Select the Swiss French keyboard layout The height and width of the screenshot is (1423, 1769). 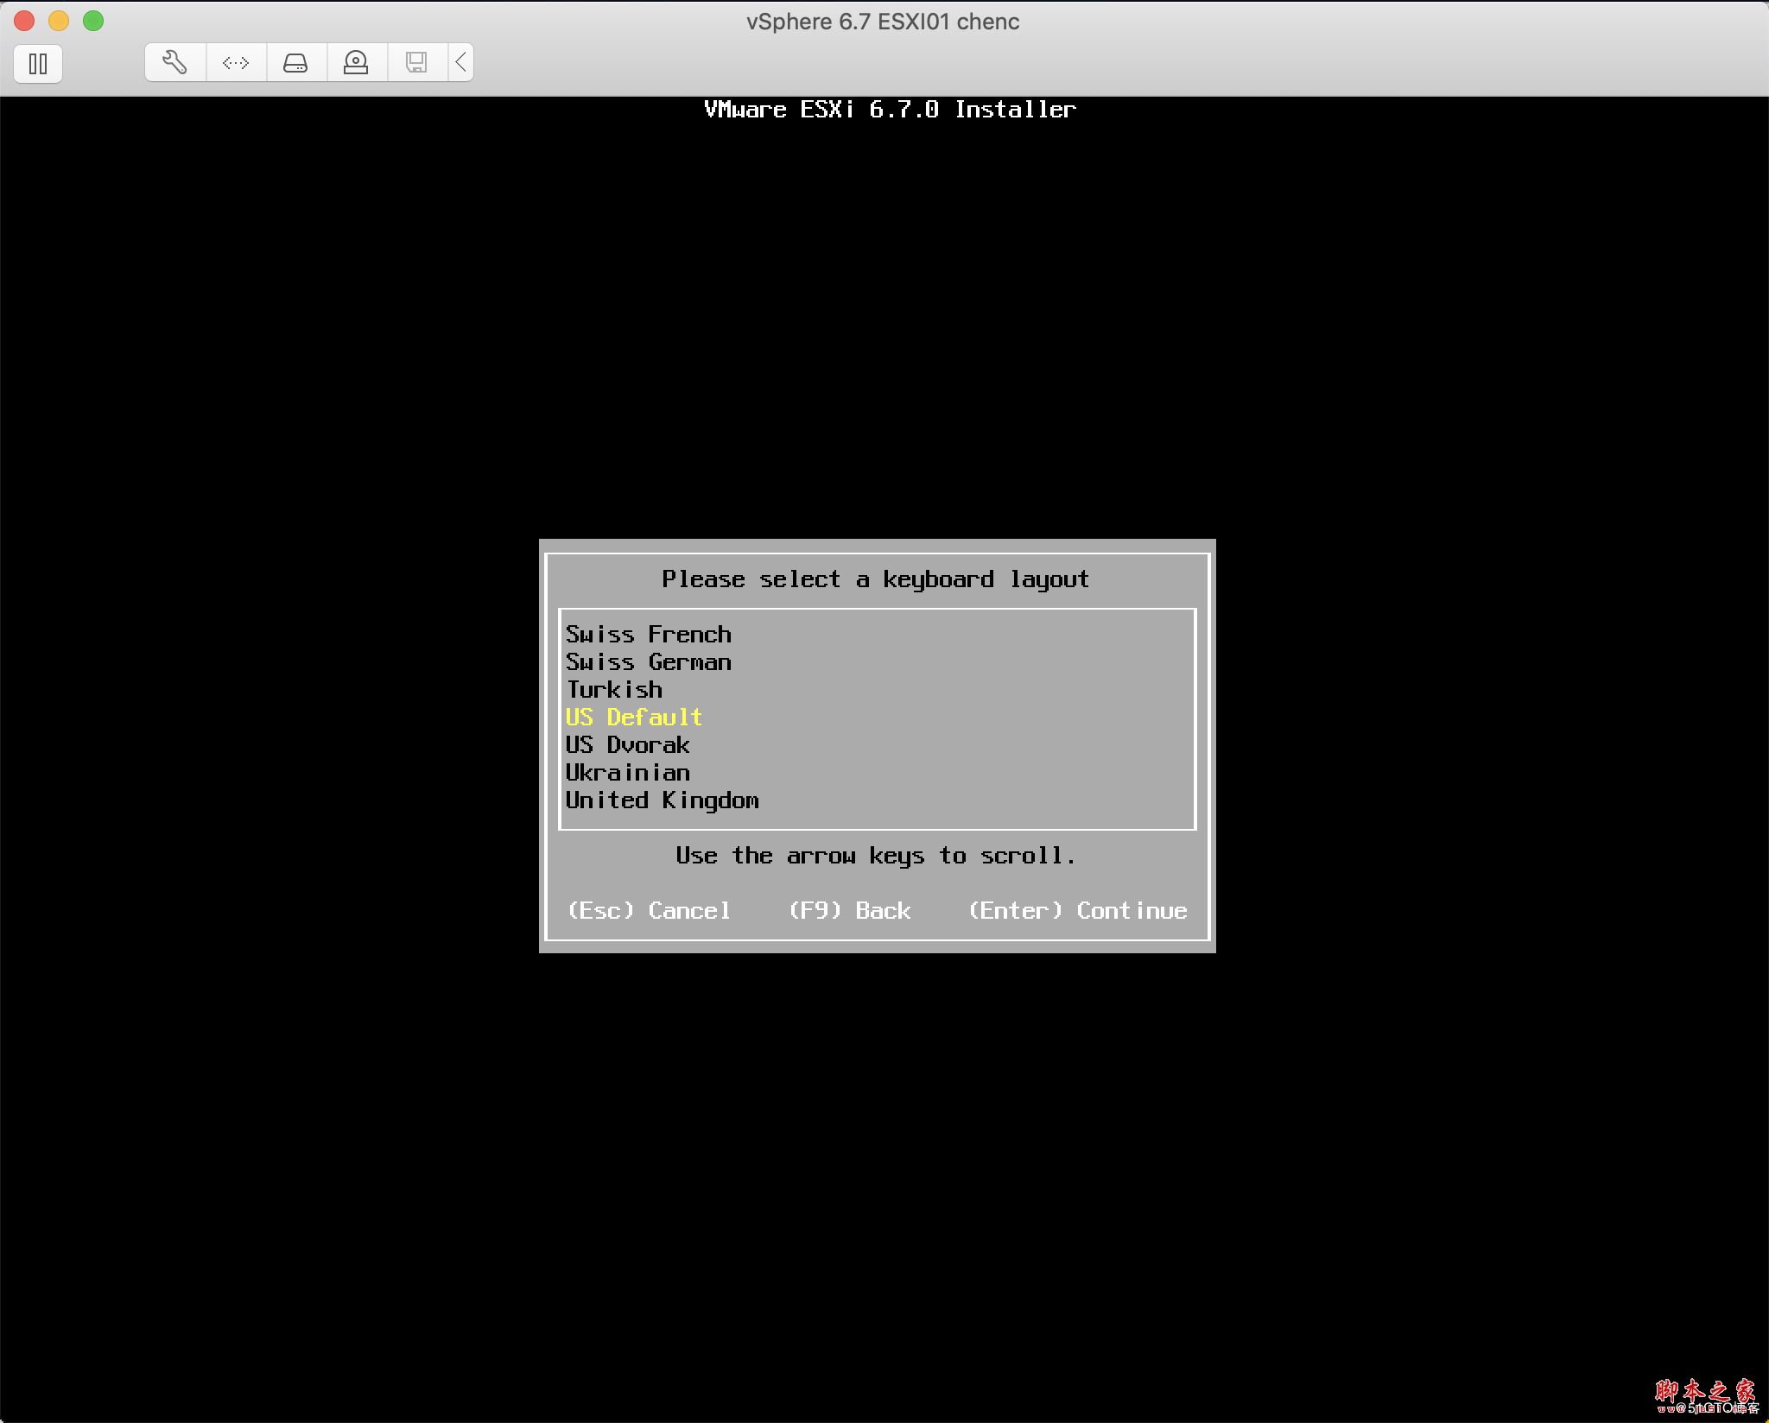coord(648,635)
